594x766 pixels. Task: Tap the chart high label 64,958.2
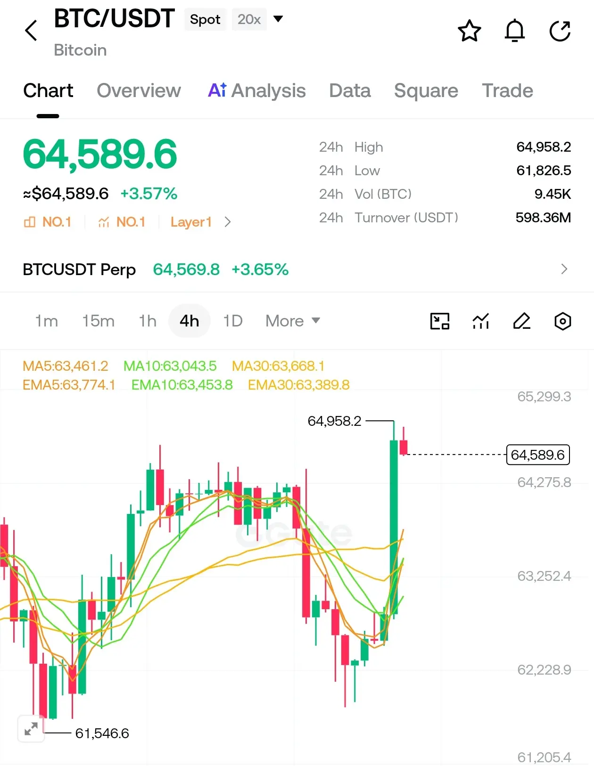[334, 421]
